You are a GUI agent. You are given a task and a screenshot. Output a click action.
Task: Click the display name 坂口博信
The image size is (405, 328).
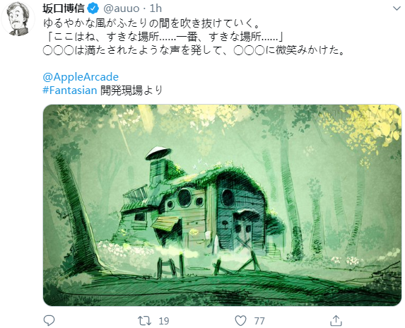(64, 8)
